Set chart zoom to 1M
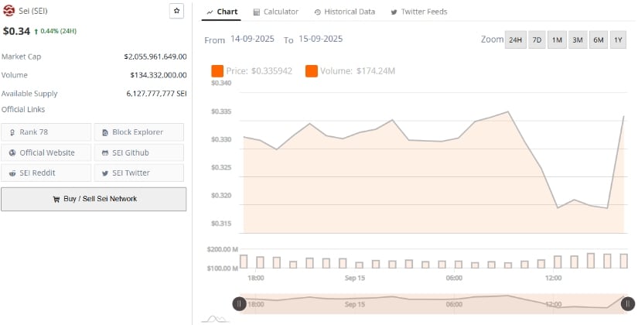 (x=557, y=40)
